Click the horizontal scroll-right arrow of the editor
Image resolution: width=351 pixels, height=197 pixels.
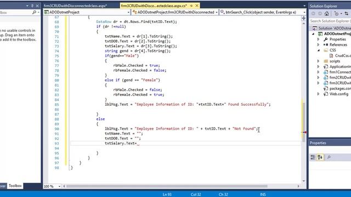point(298,186)
